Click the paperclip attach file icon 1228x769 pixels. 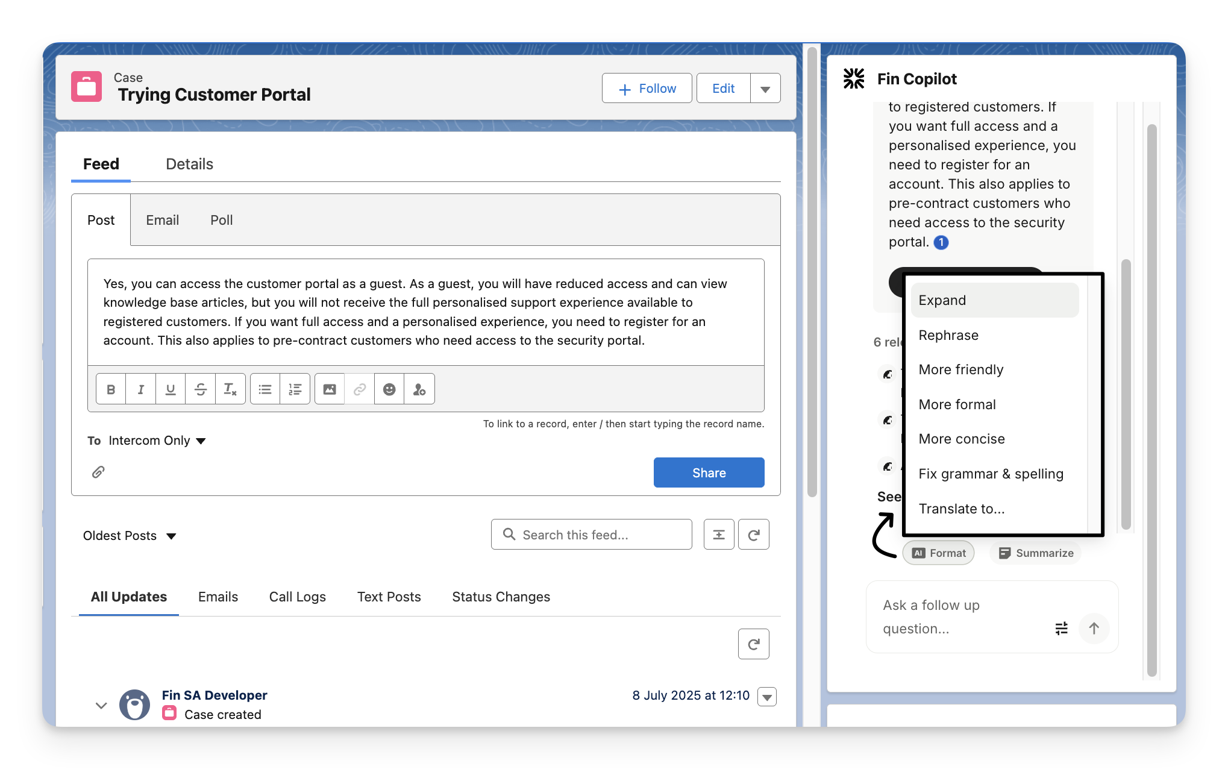pyautogui.click(x=98, y=472)
